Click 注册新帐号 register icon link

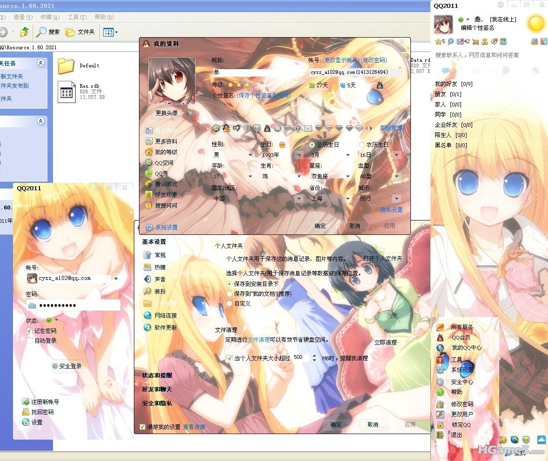(x=26, y=402)
